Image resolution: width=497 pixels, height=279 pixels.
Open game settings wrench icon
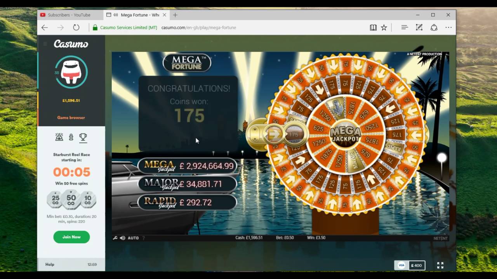(115, 238)
